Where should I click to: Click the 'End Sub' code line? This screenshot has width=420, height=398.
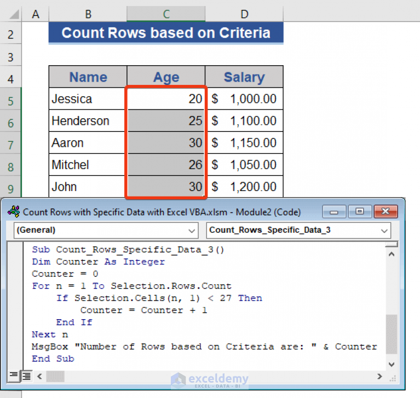pyautogui.click(x=53, y=359)
